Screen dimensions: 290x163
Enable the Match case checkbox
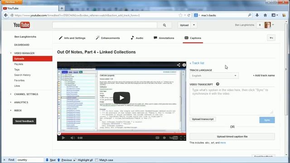(x=97, y=160)
